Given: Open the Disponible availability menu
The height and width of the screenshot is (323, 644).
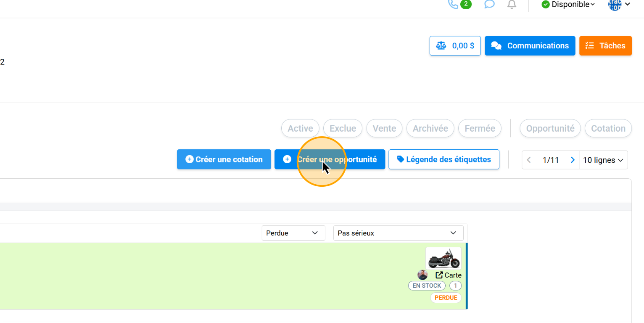Looking at the screenshot, I should [568, 5].
